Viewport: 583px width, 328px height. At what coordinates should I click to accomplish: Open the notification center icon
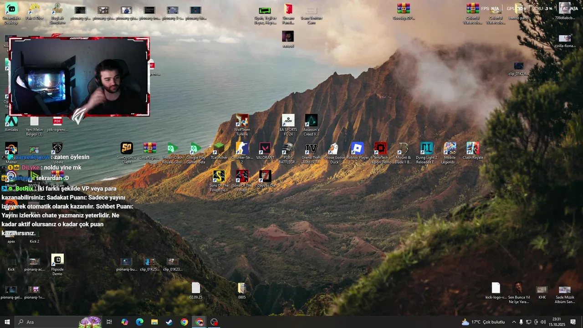click(573, 322)
